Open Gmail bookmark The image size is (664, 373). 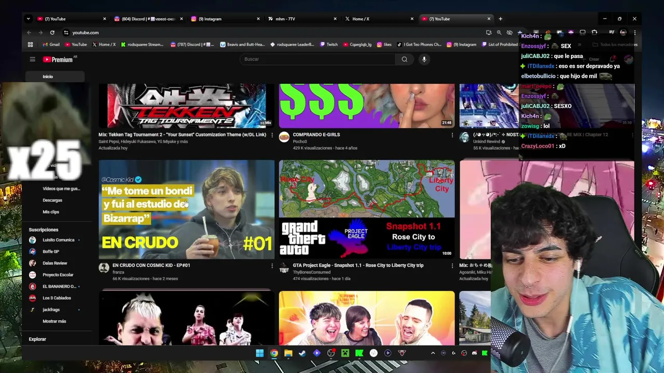point(51,45)
